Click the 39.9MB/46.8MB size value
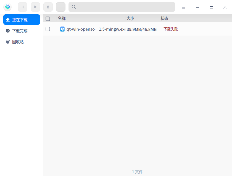232x176 pixels. [142, 30]
